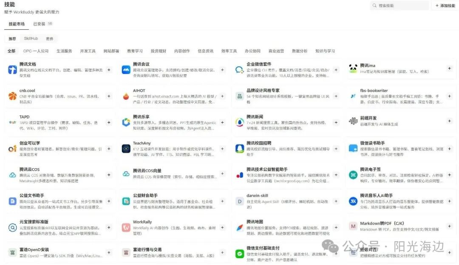Open the 腾讯会议 skill icon

pyautogui.click(x=126, y=70)
